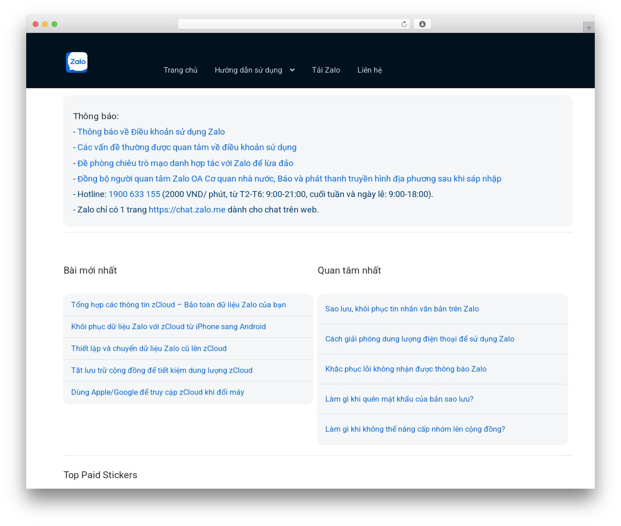This screenshot has width=621, height=526.
Task: Click the Zalo logo icon
Action: tap(77, 62)
